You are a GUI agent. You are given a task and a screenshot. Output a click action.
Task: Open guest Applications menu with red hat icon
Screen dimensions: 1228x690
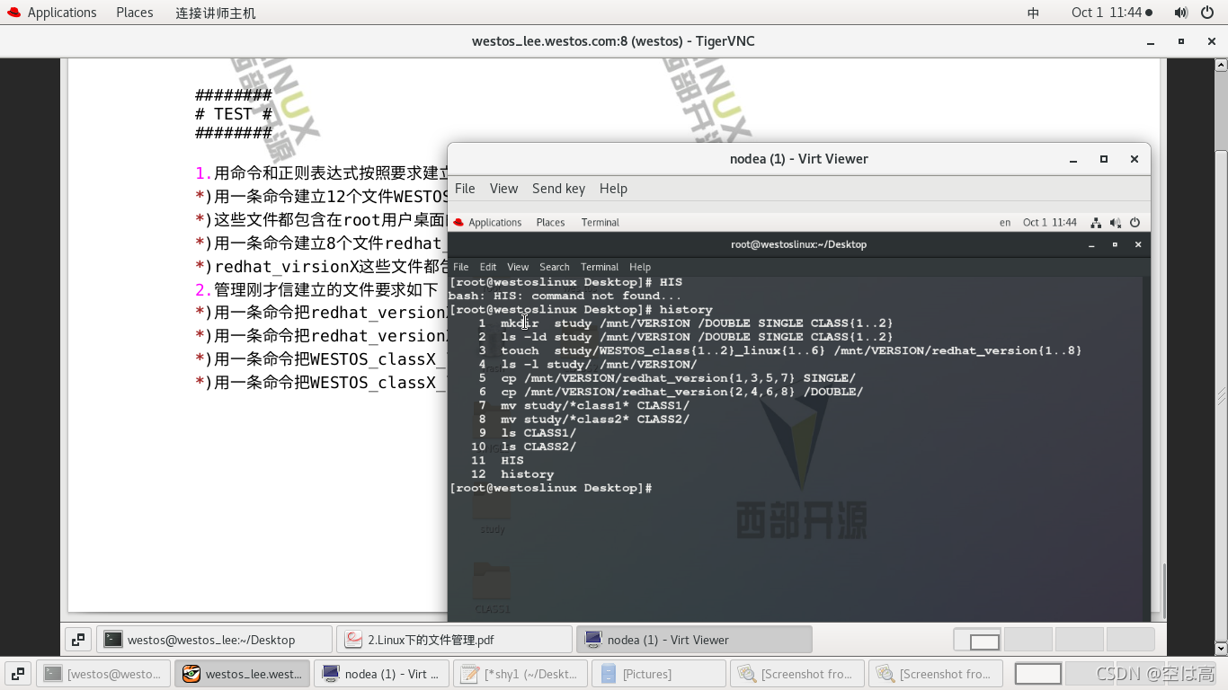coord(487,223)
